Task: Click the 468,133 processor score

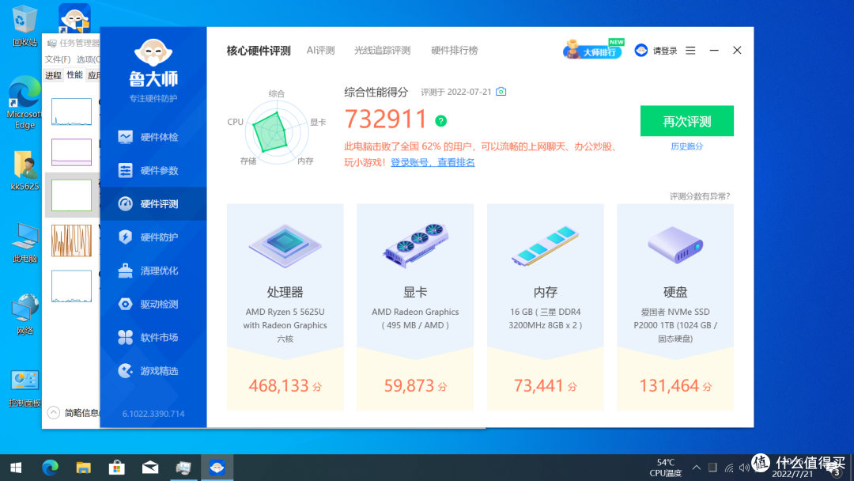Action: point(285,386)
